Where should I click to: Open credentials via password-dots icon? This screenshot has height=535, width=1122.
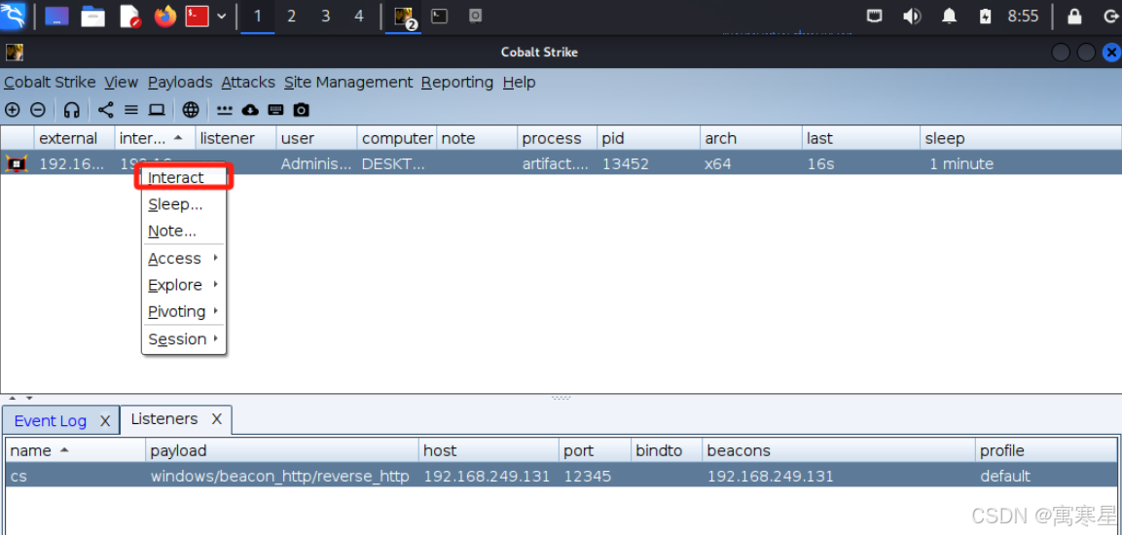coord(225,110)
